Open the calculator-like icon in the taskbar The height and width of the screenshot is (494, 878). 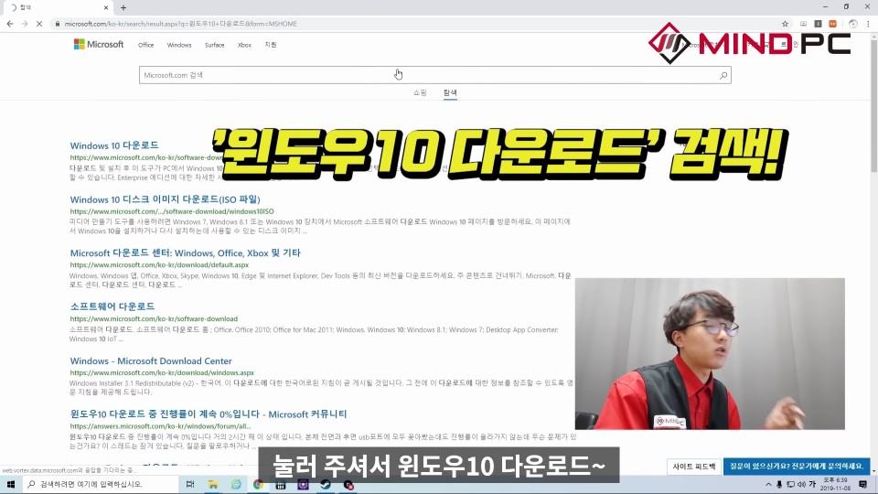point(281,484)
